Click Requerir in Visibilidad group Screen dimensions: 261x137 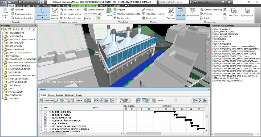click(x=119, y=10)
